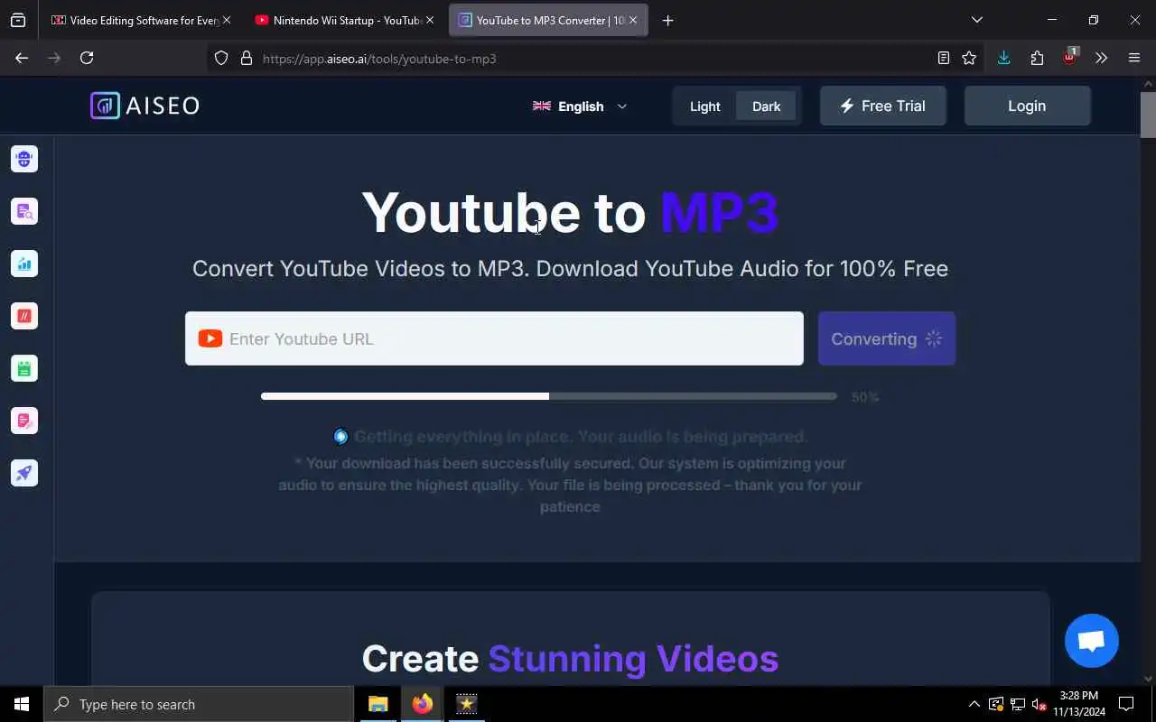Viewport: 1156px width, 722px height.
Task: Reload the current page
Action: point(87,58)
